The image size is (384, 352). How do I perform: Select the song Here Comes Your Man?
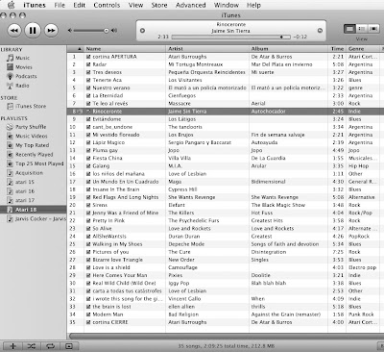(x=120, y=275)
